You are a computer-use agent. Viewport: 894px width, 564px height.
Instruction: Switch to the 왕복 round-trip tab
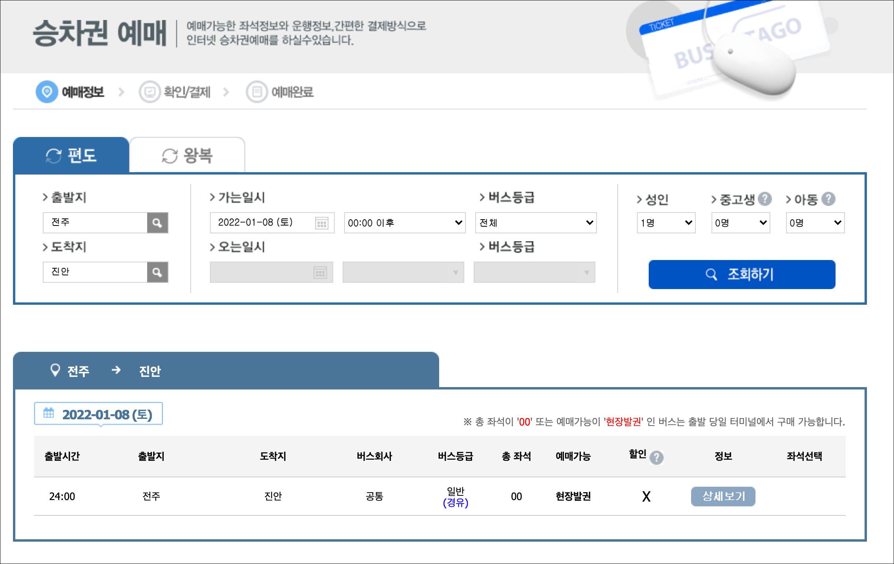187,155
